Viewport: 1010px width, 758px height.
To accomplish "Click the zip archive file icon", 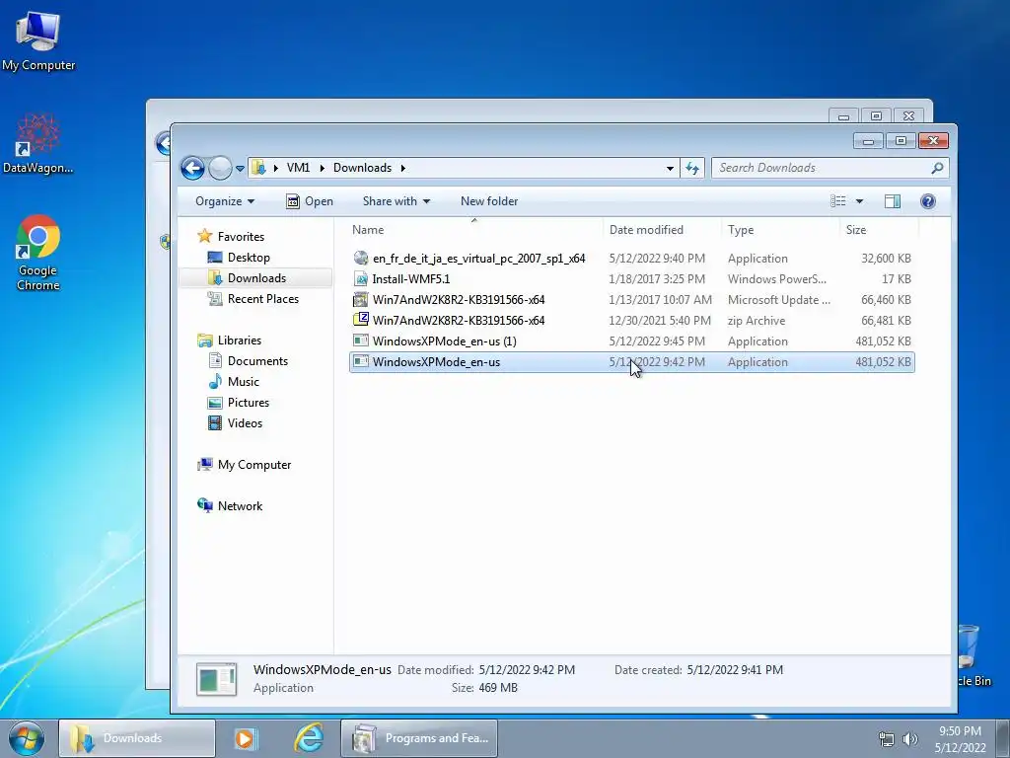I will tap(361, 320).
